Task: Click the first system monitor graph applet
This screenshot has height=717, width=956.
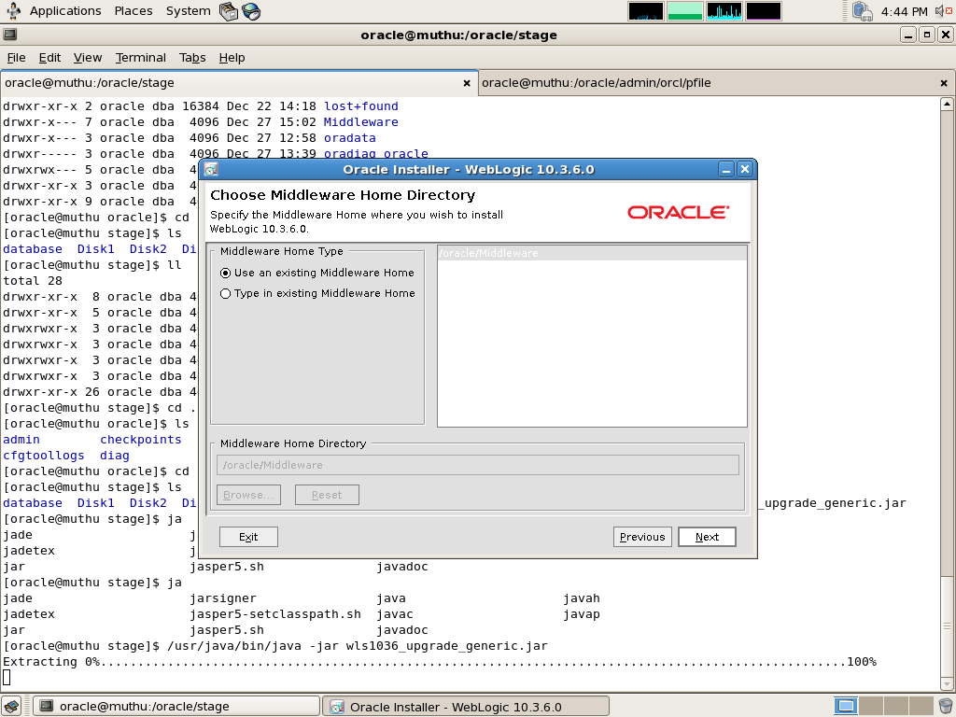Action: [x=646, y=11]
